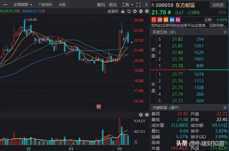
Task: Select buy level 1 price 21.77
Action: (177, 74)
